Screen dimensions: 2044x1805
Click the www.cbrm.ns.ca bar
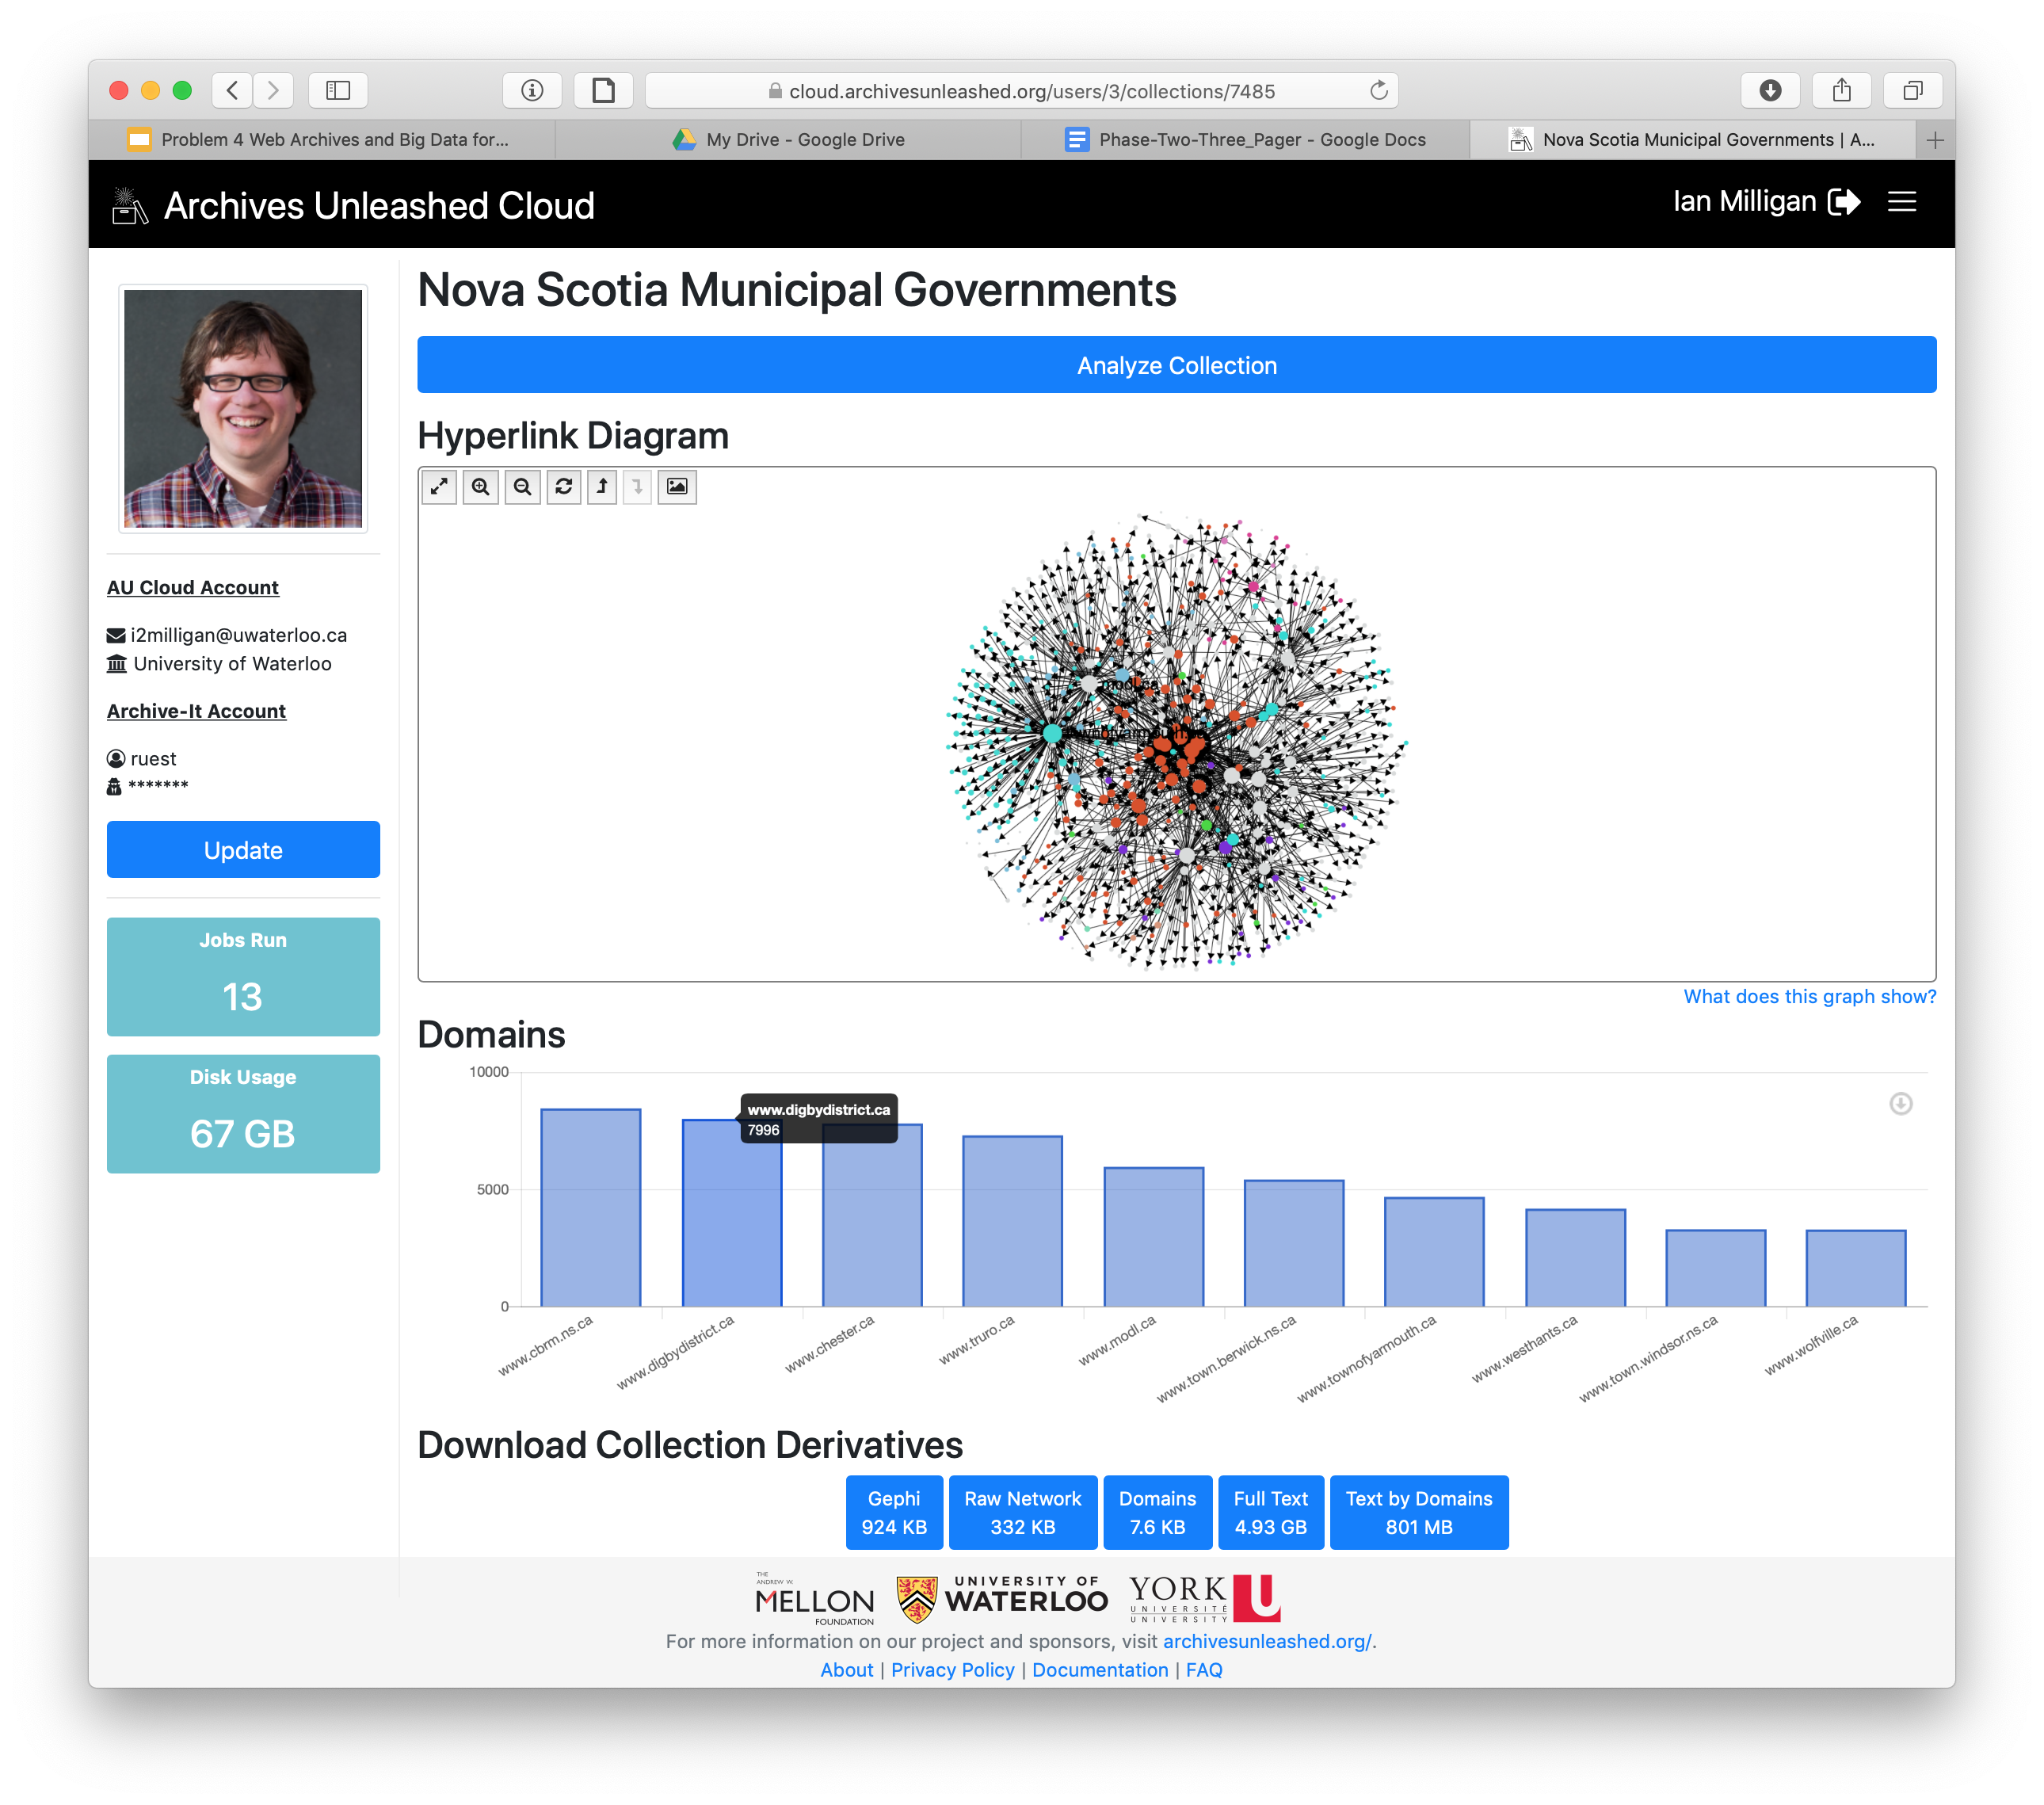pos(590,1208)
